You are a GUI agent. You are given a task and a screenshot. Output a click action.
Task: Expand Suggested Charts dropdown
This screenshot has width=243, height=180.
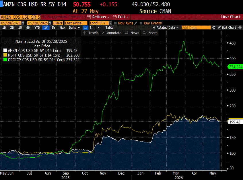tap(63, 17)
